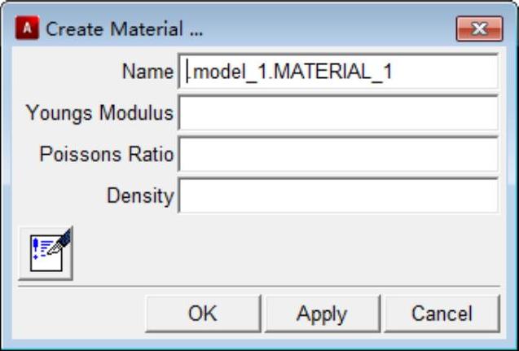Focus the Youngs Modulus input field
Image resolution: width=519 pixels, height=351 pixels.
tap(337, 113)
